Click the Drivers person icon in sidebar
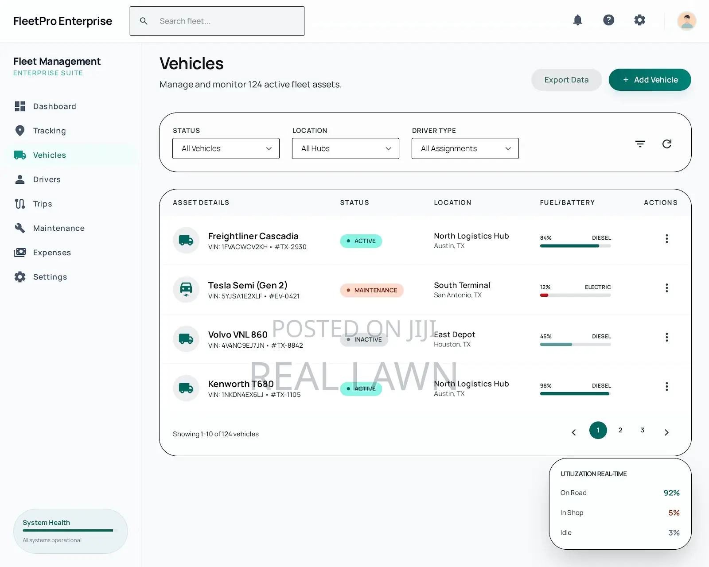The width and height of the screenshot is (709, 567). [20, 179]
